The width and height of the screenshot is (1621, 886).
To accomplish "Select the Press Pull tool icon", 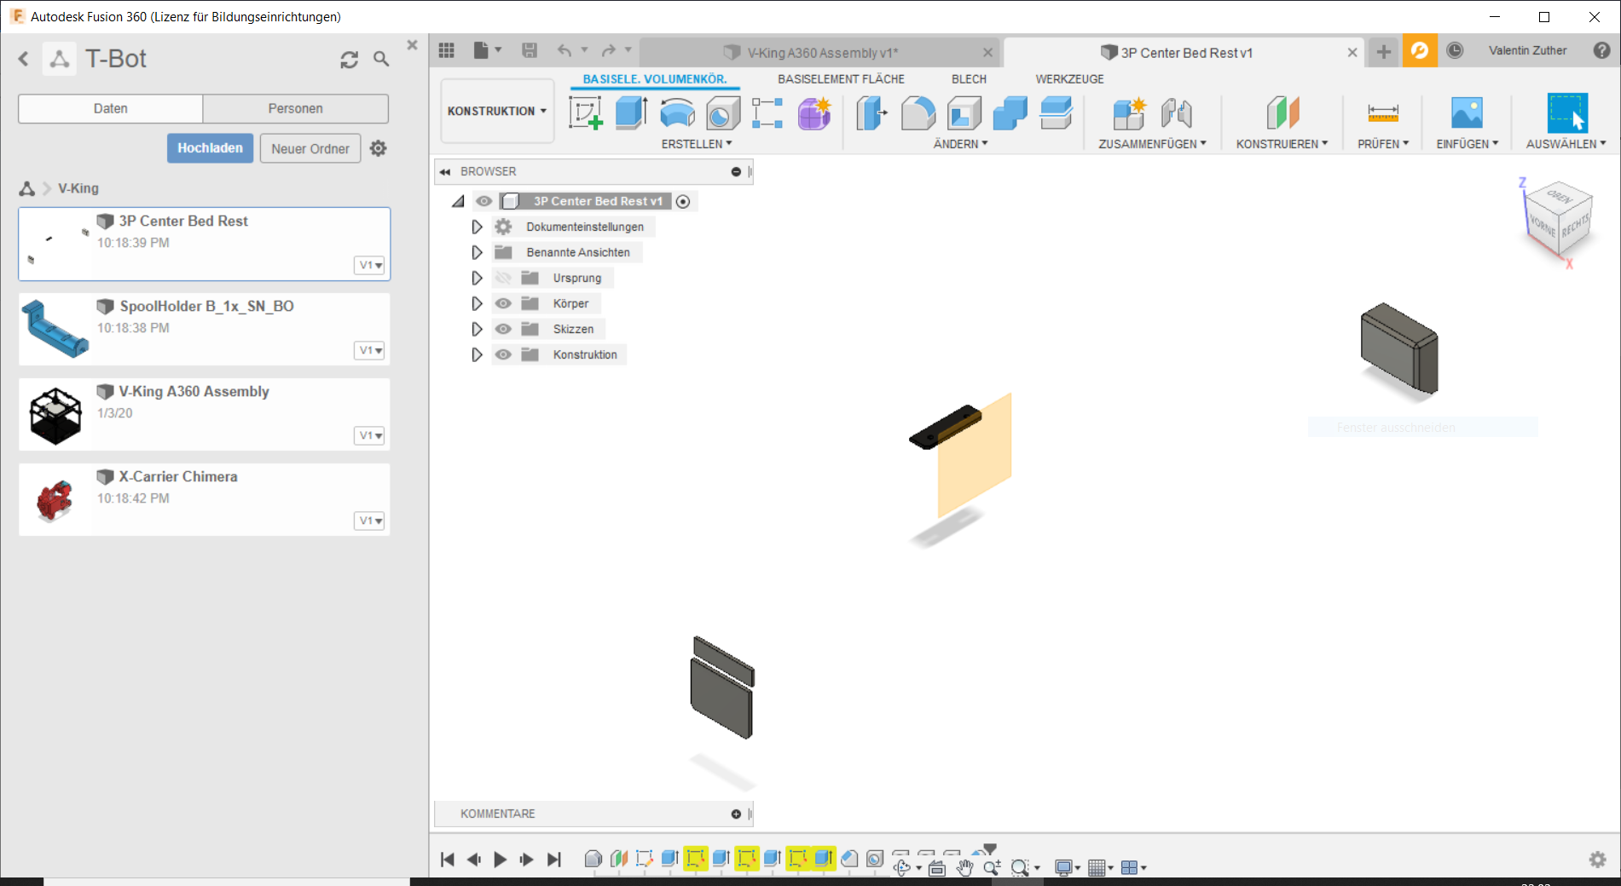I will point(871,112).
